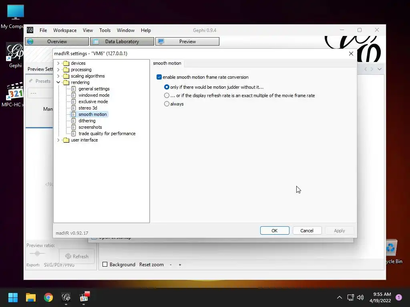Collapse the rendering tree node
The height and width of the screenshot is (307, 410).
(58, 82)
